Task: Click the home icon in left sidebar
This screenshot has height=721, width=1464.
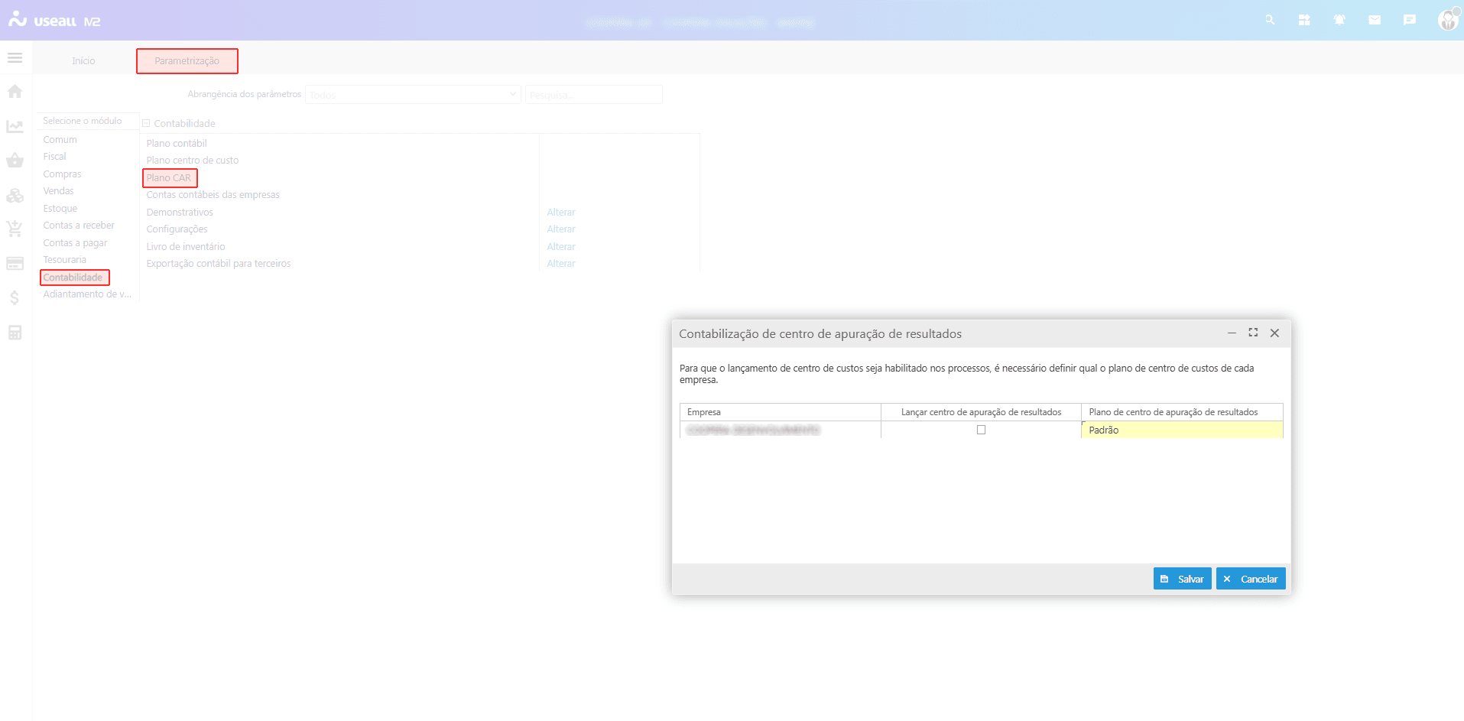Action: point(15,92)
